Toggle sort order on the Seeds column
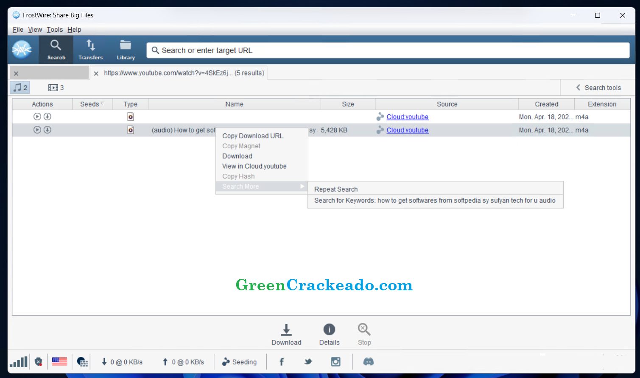This screenshot has height=378, width=640. [x=92, y=104]
